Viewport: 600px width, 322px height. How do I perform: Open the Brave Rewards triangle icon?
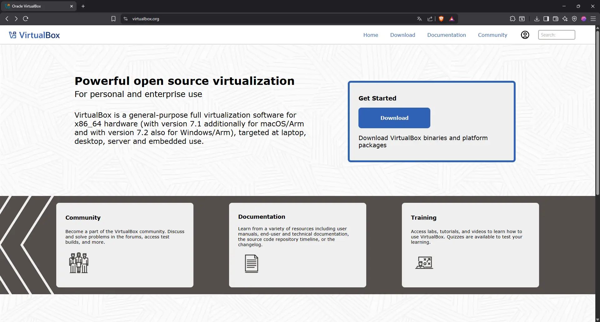click(452, 19)
